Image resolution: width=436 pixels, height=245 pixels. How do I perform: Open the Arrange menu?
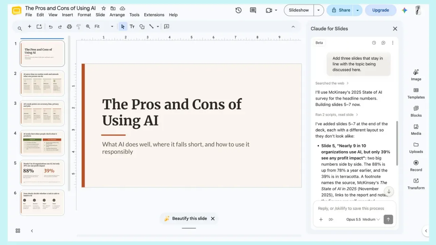117,15
